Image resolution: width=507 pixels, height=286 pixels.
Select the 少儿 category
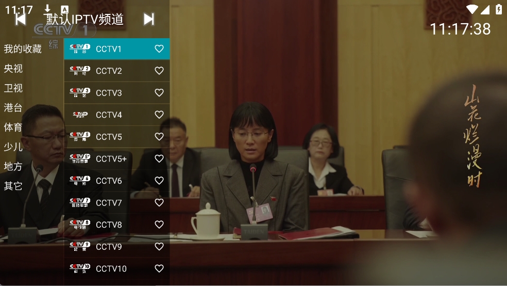(x=13, y=147)
